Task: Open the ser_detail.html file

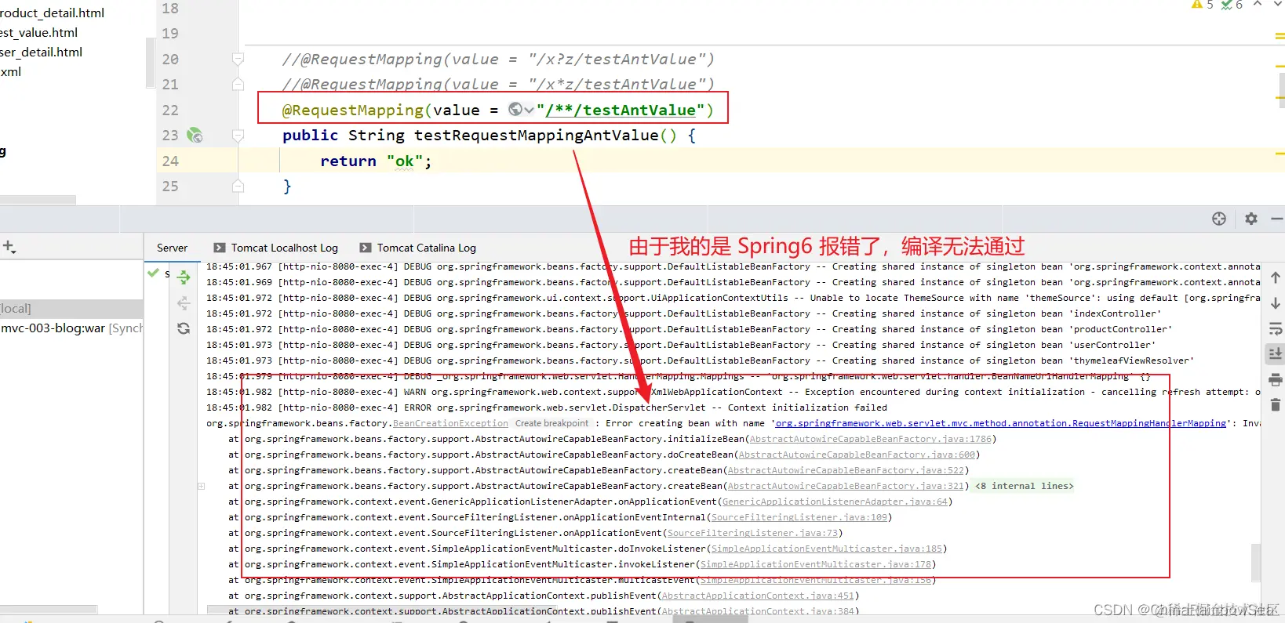Action: tap(42, 53)
